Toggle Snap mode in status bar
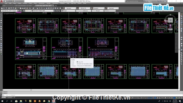 pos(135,98)
